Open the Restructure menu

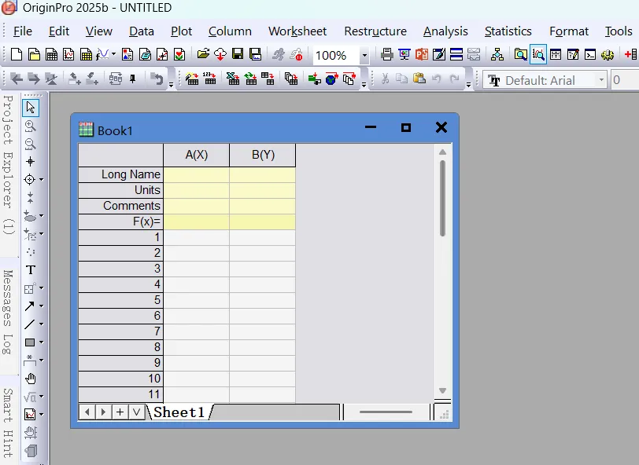(x=375, y=31)
